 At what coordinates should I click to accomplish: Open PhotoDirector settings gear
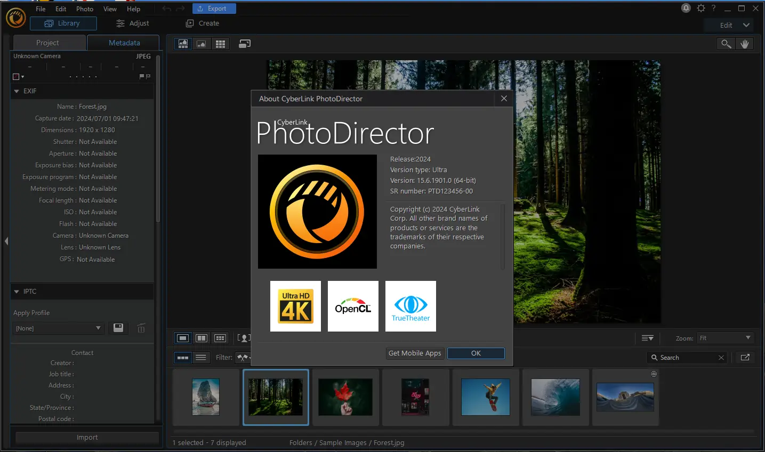click(700, 8)
